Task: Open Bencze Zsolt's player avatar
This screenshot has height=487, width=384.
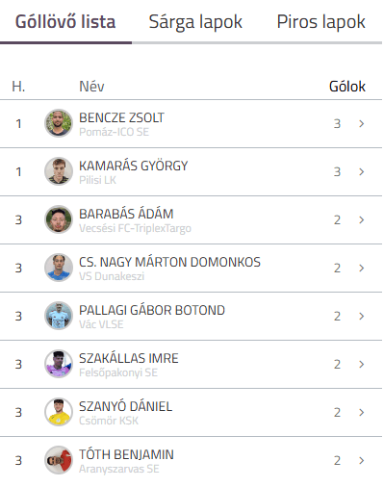Action: [x=59, y=123]
